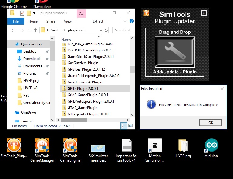The image size is (233, 179).
Task: Expand the address bar history dropdown
Action: [x=101, y=30]
